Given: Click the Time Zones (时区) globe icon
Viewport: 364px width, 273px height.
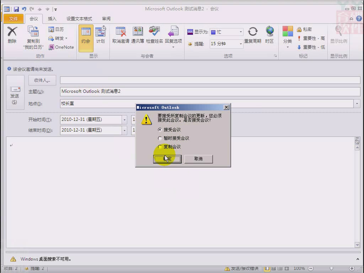Looking at the screenshot, I should pos(269,35).
